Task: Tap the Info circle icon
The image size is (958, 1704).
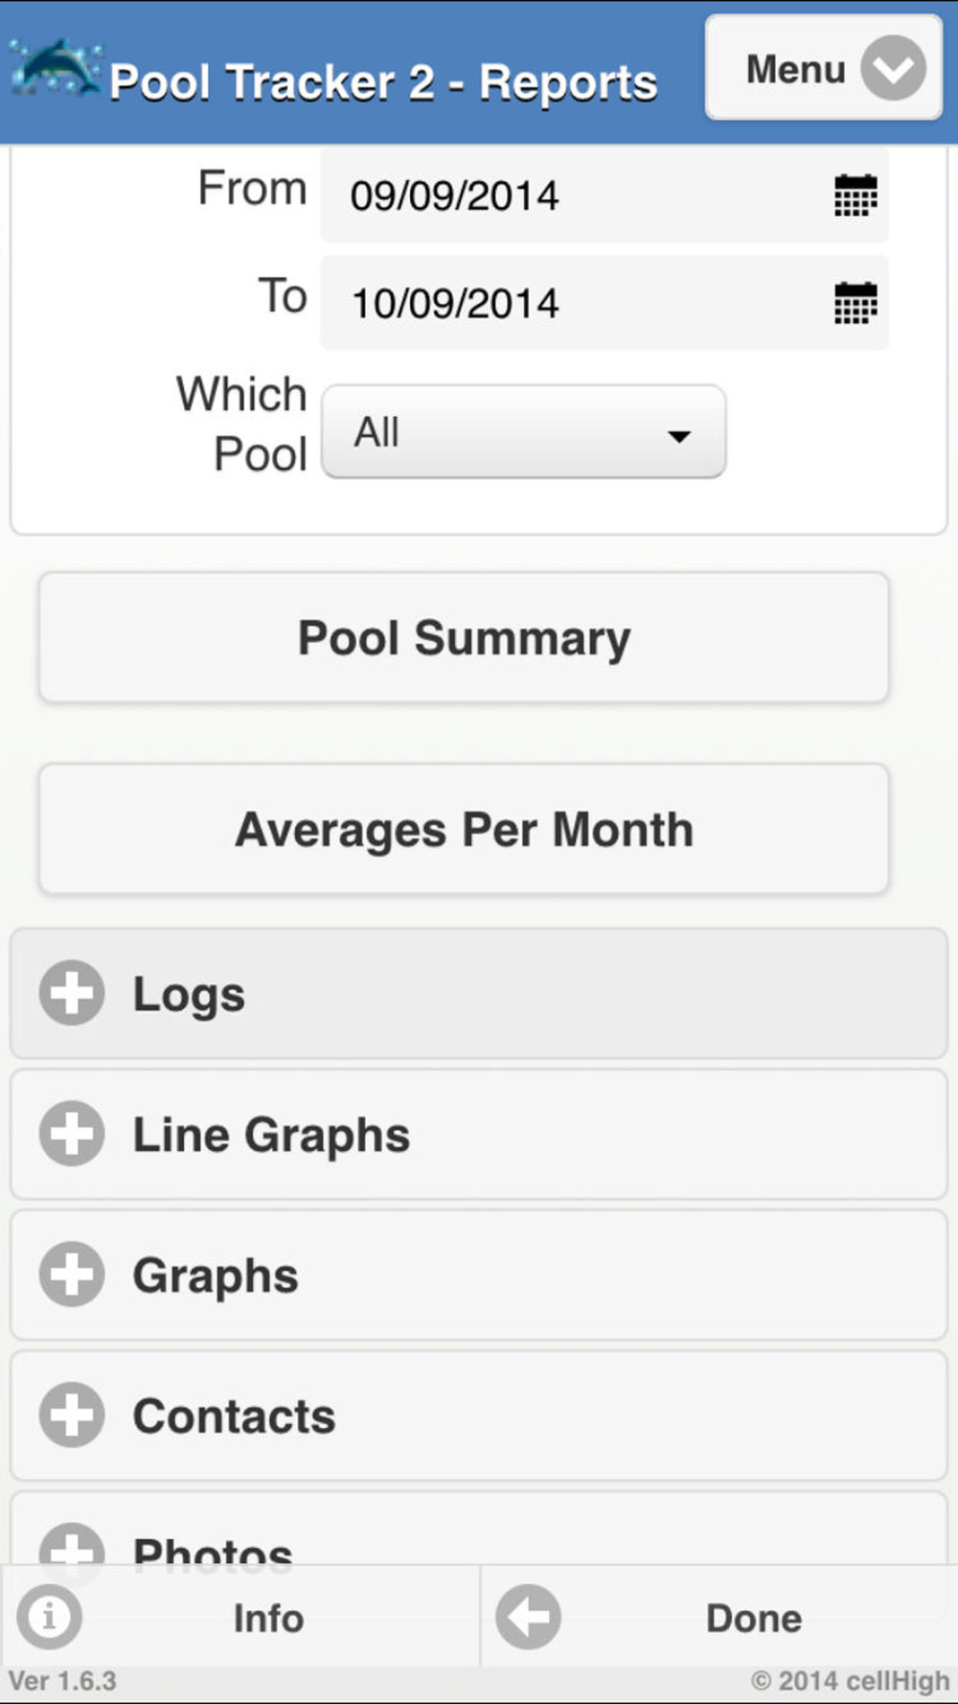Action: 49,1617
